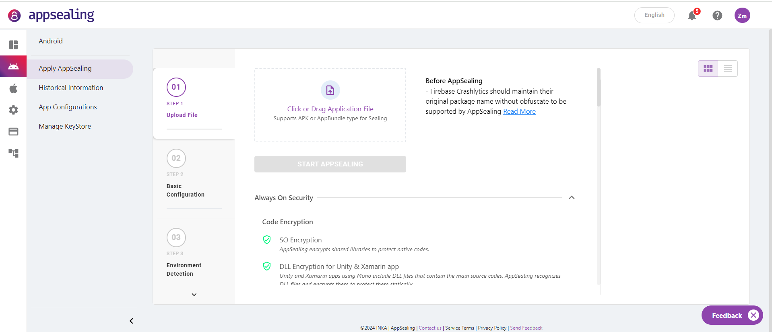The width and height of the screenshot is (772, 332).
Task: Close the Feedback widget
Action: pos(753,315)
